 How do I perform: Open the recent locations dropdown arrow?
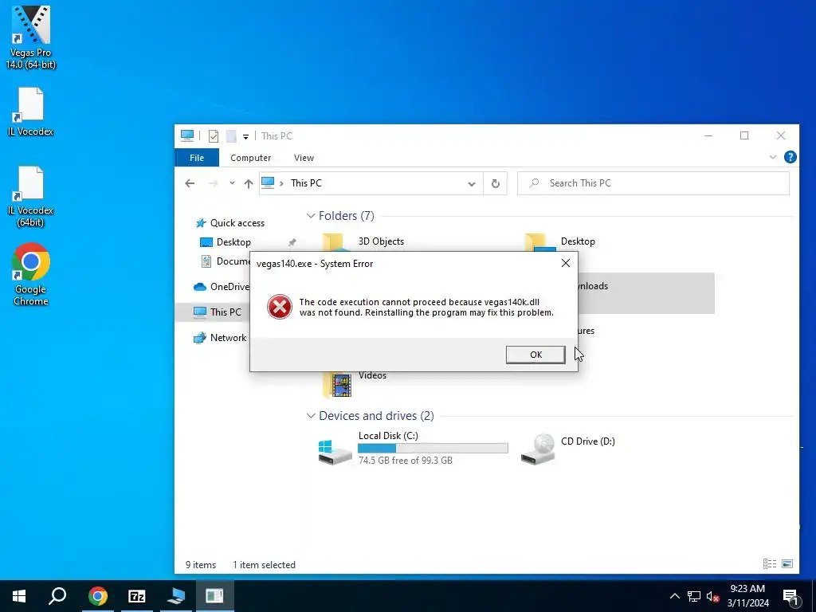(232, 183)
